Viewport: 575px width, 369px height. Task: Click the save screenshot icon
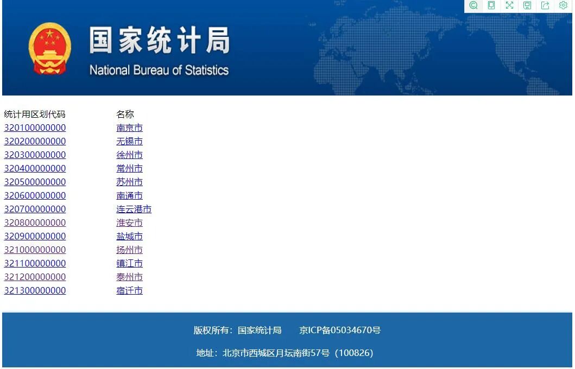click(527, 5)
